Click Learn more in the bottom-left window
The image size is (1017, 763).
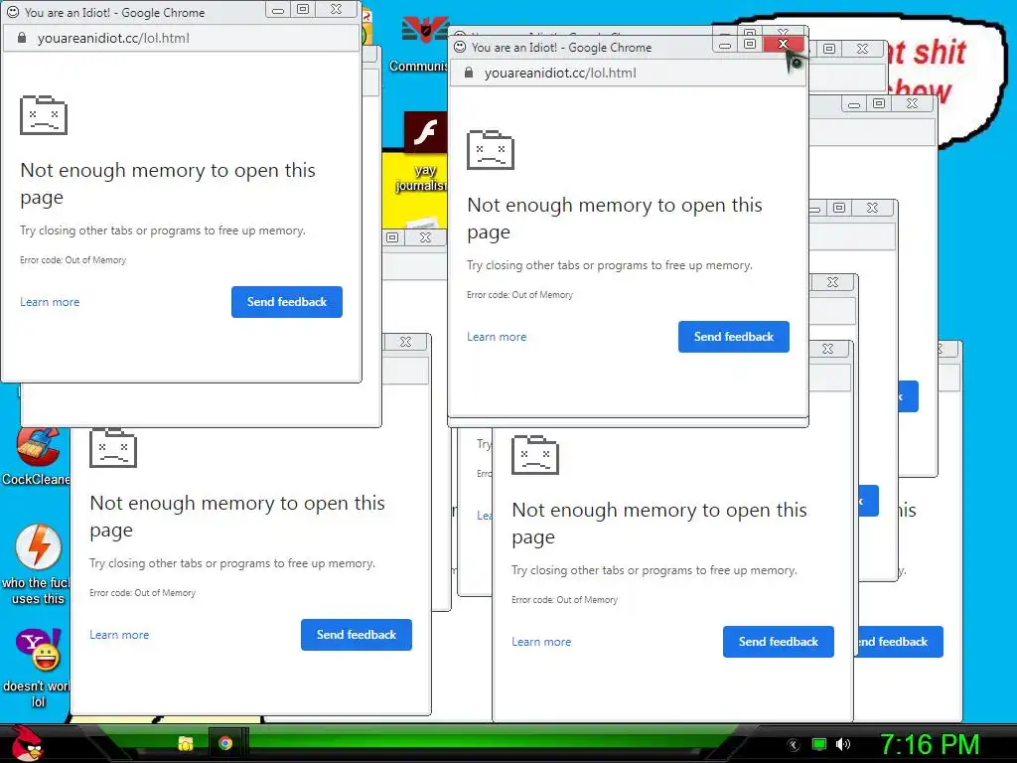[119, 635]
